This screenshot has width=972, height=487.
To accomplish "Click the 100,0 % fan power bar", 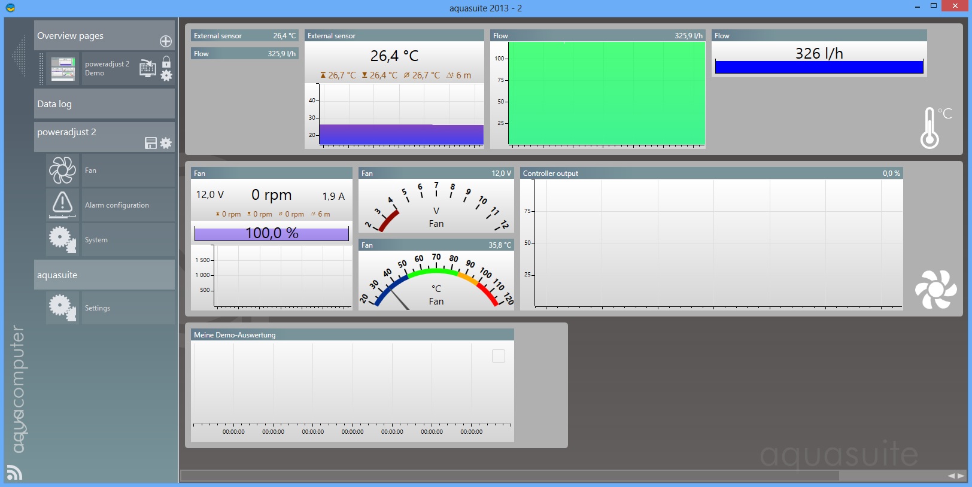I will 272,233.
